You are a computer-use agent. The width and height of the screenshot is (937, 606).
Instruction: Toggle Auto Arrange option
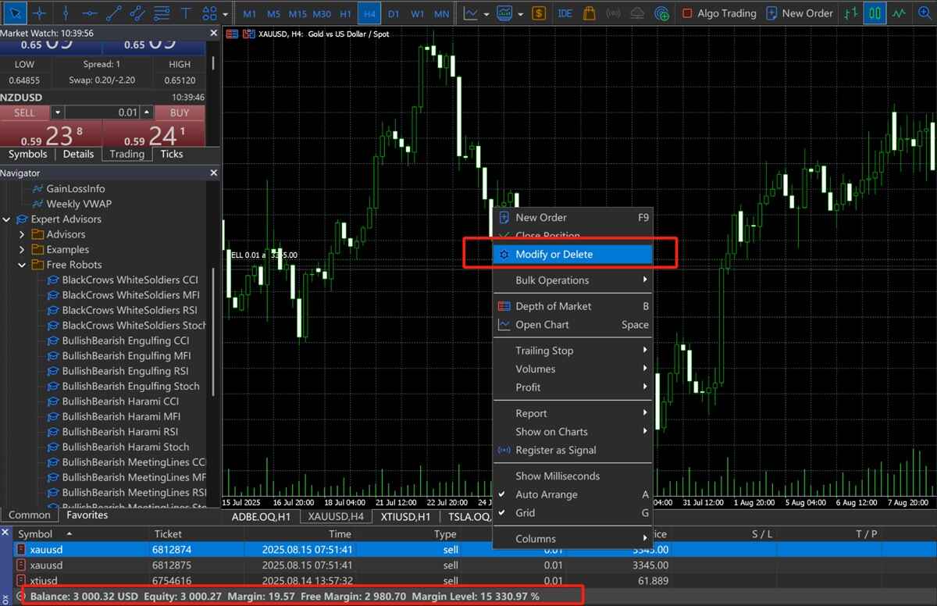(x=572, y=494)
